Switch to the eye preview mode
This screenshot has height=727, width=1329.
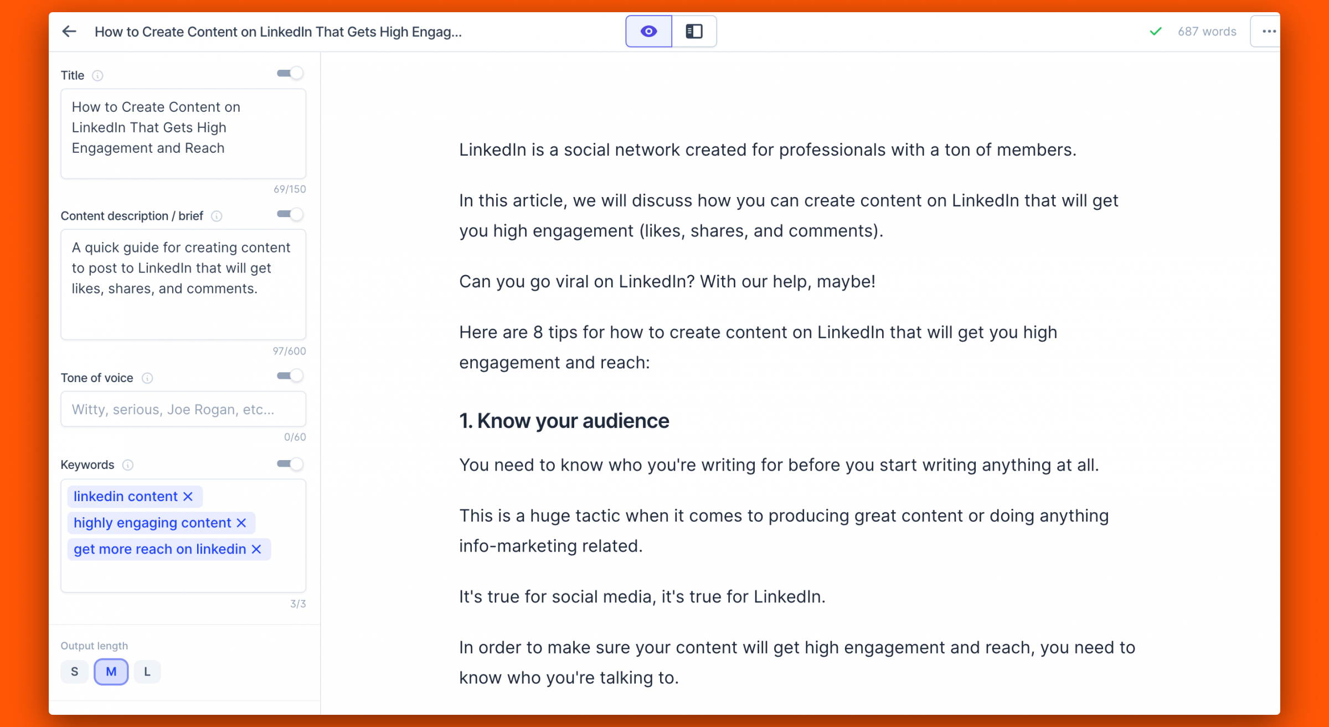click(648, 32)
